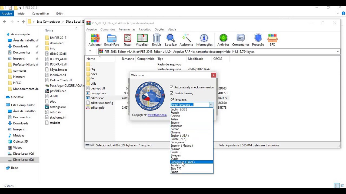The width and height of the screenshot is (346, 194).
Task: Select the Hotmart folder in Quick Access
Action: [19, 77]
